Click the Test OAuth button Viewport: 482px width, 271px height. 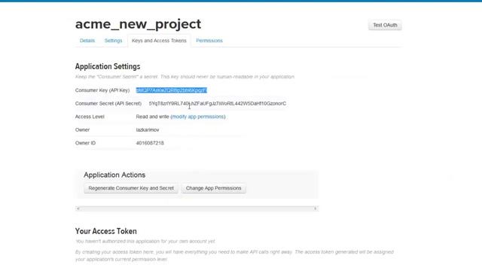click(385, 25)
